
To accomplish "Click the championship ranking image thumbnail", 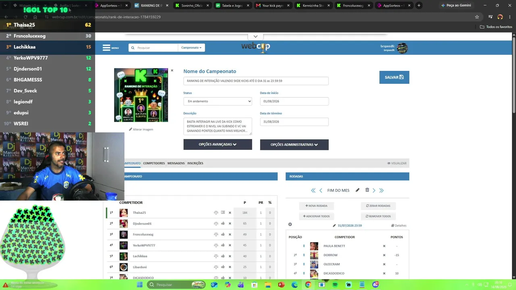I will coord(141,95).
